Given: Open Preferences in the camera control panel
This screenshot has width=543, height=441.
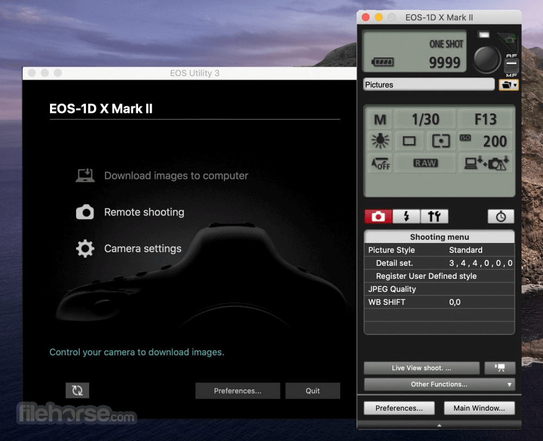Looking at the screenshot, I should tap(399, 408).
